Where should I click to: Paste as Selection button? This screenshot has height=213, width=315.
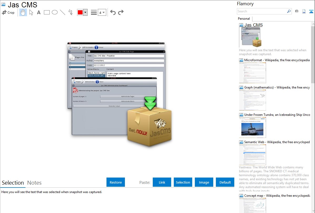(x=183, y=182)
